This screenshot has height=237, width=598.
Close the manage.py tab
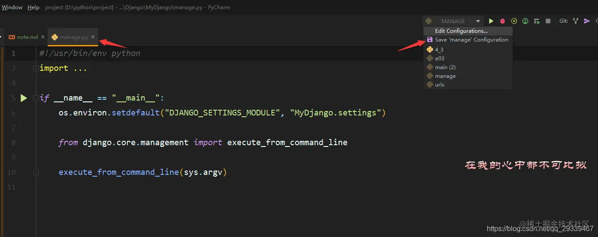point(93,37)
